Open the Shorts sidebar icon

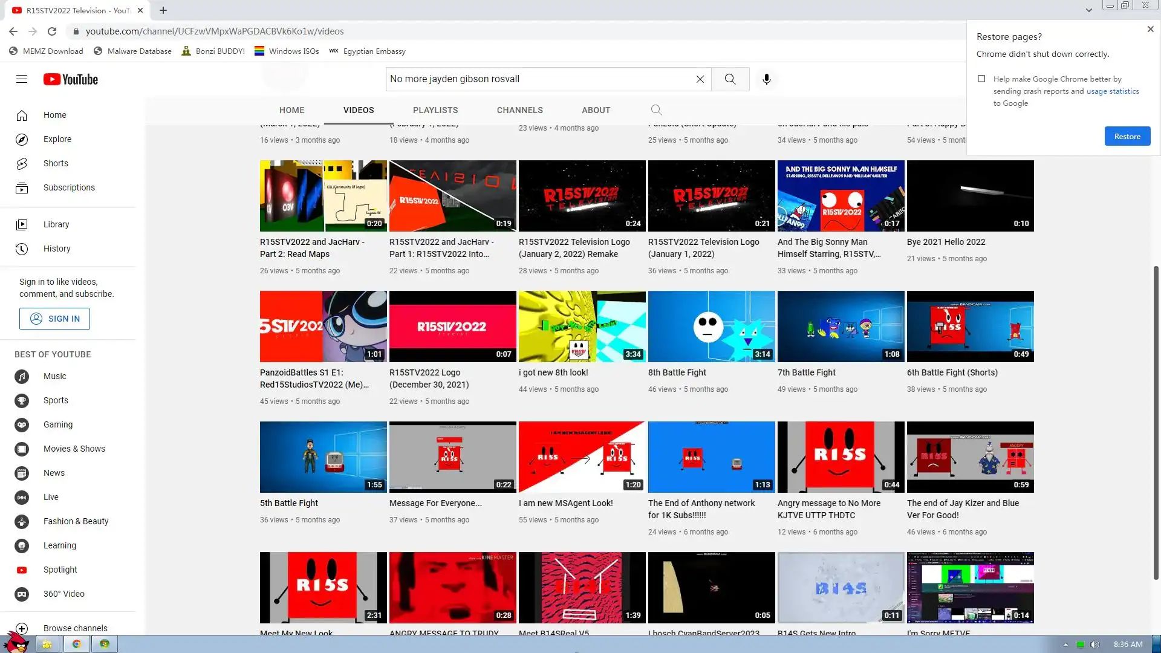coord(22,163)
